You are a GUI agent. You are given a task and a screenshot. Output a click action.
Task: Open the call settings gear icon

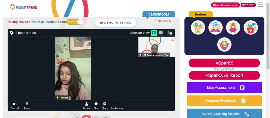click(x=12, y=33)
